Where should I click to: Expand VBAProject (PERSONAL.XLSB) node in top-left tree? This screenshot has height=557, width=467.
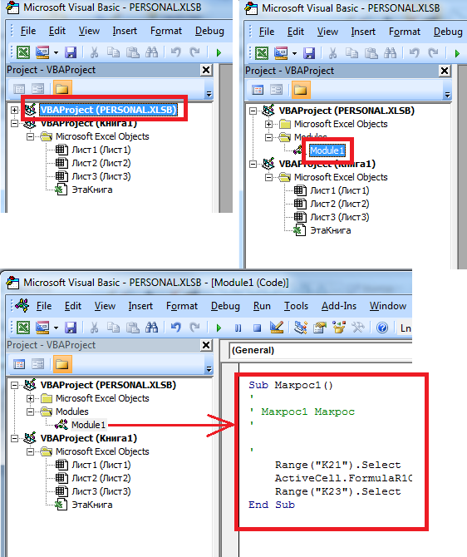14,110
